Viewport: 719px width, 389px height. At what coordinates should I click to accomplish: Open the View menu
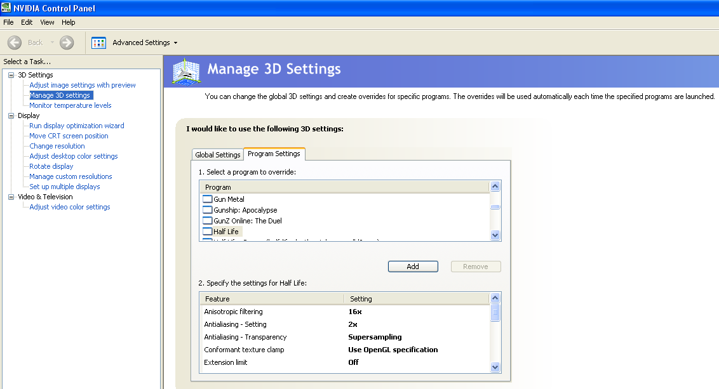click(48, 22)
